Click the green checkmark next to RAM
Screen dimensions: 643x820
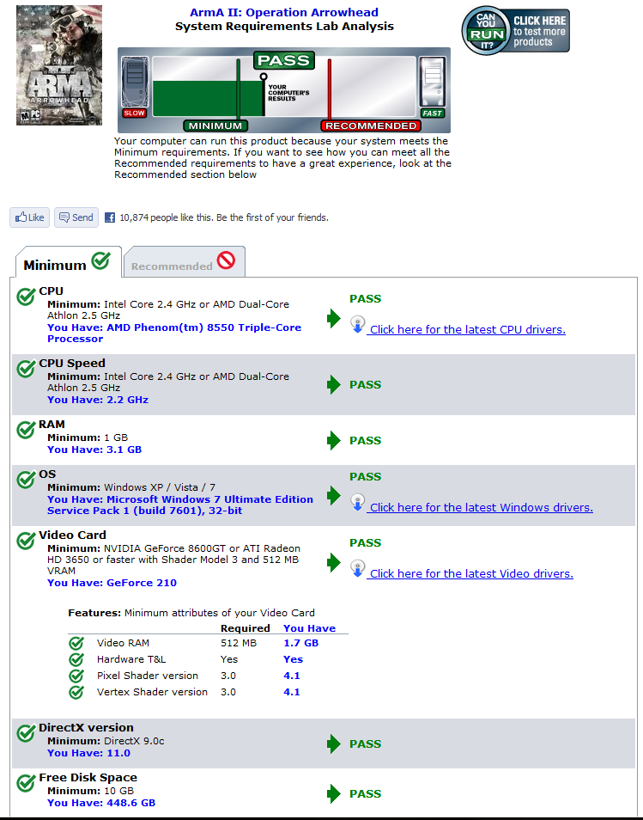click(26, 430)
